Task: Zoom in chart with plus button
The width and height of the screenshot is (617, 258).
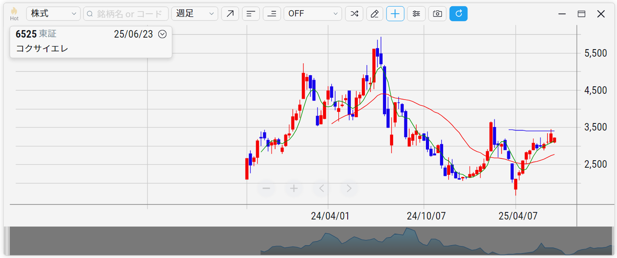Action: coord(294,189)
